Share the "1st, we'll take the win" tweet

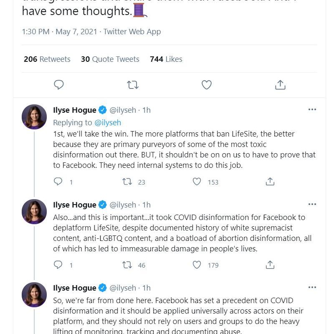270,182
